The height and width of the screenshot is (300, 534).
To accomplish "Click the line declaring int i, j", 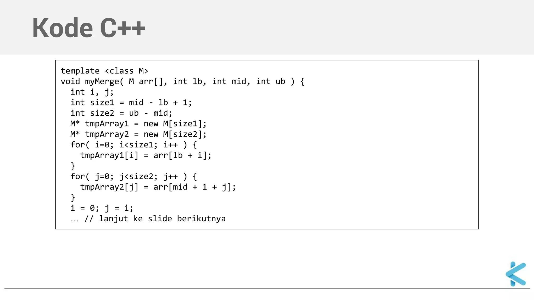I will [92, 92].
